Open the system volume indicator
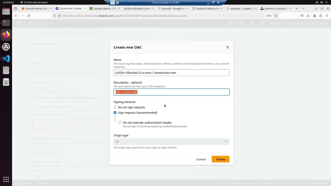Viewport: 331px width, 186px height. [322, 2]
